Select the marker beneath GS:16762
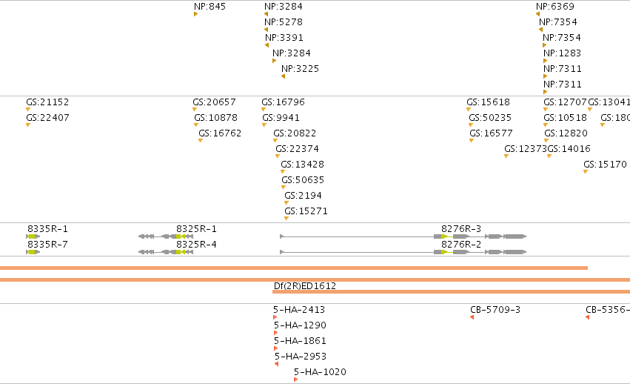630x384 pixels. [x=200, y=140]
